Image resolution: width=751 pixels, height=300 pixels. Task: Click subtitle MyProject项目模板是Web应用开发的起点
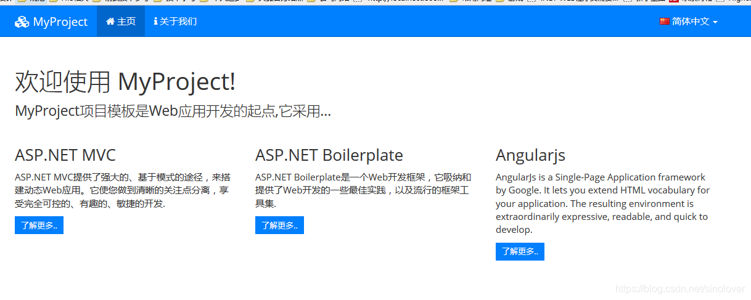pyautogui.click(x=173, y=111)
